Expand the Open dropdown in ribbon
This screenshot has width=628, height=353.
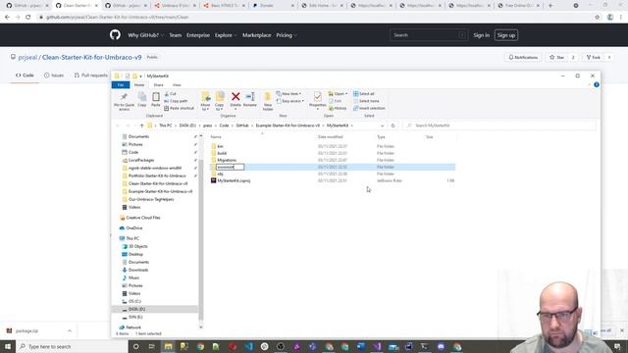pos(338,94)
